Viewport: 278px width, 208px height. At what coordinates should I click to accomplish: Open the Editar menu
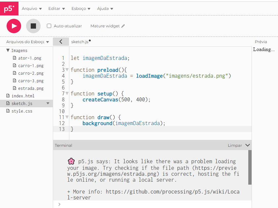tap(56, 9)
